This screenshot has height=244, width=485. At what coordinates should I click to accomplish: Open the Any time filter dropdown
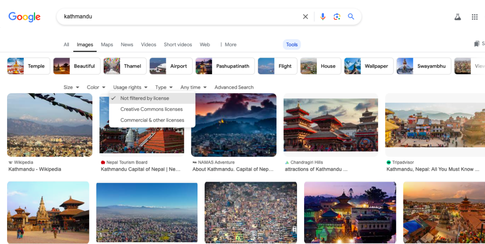click(193, 87)
